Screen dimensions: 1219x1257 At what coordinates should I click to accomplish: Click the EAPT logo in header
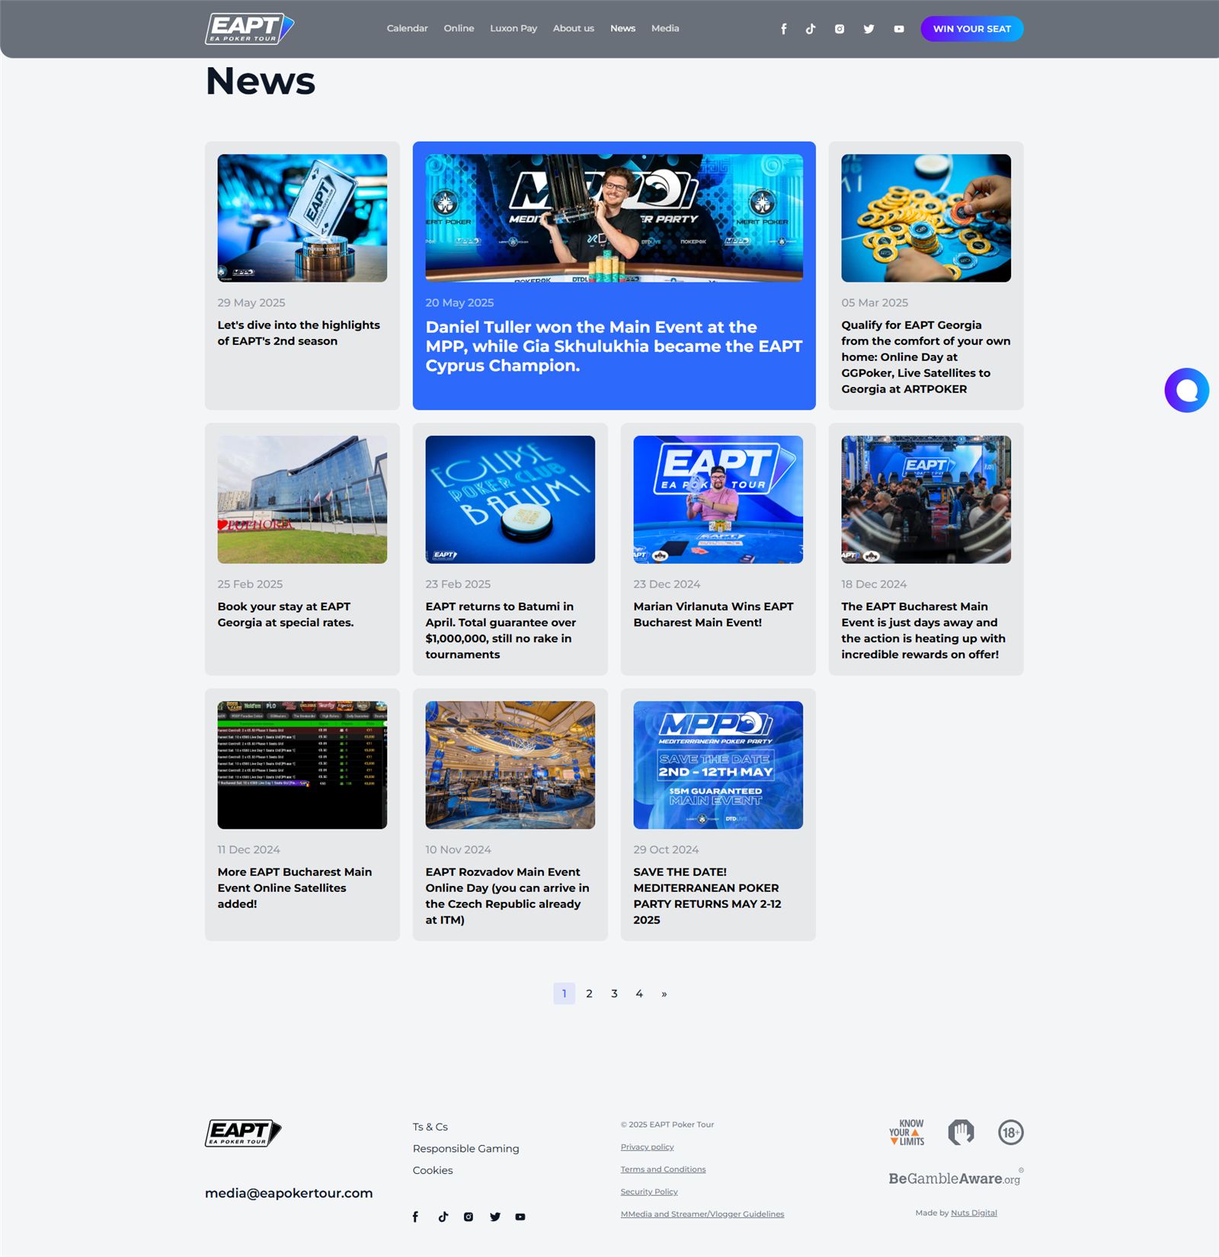[x=249, y=29]
